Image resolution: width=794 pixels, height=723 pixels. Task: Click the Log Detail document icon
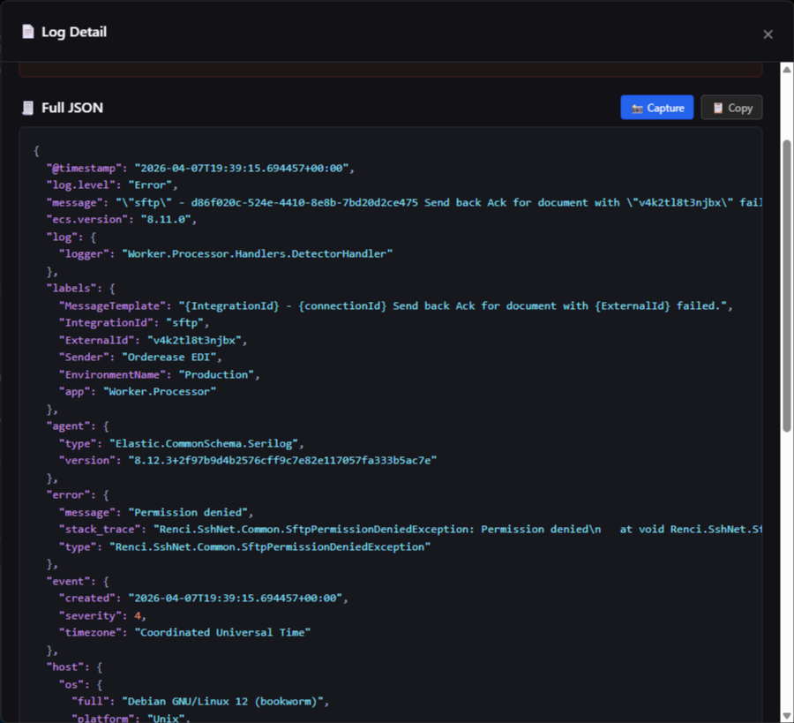(x=28, y=32)
